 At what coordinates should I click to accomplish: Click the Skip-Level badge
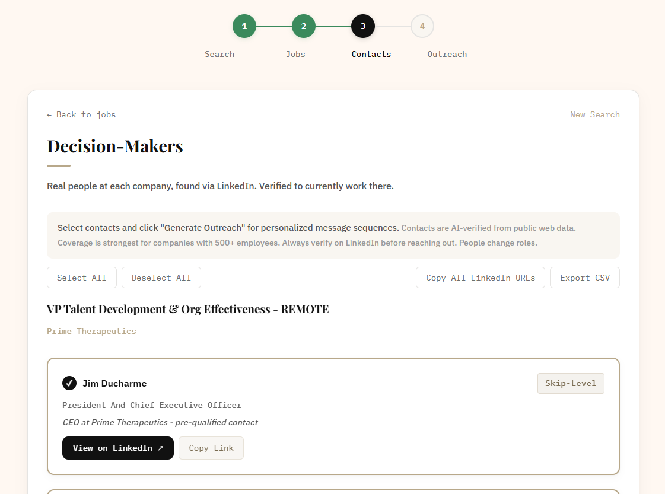(571, 383)
